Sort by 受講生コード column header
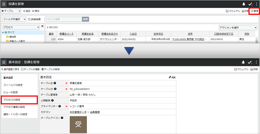 coord(66,34)
